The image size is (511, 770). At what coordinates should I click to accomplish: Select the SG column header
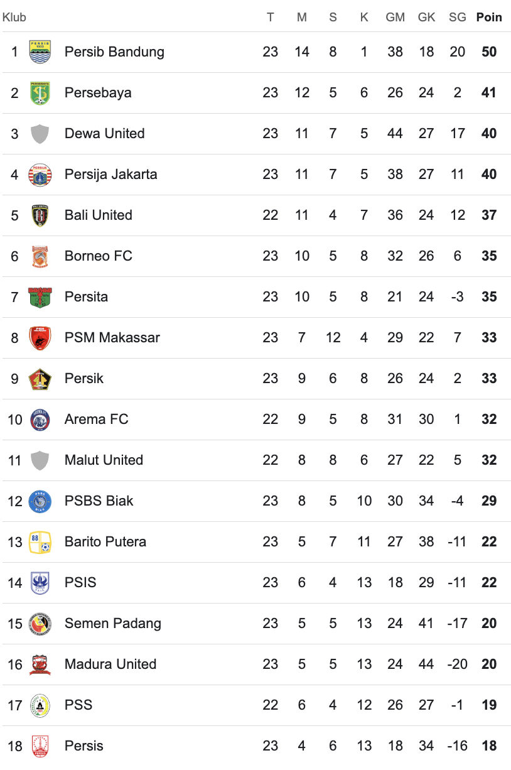coord(458,17)
